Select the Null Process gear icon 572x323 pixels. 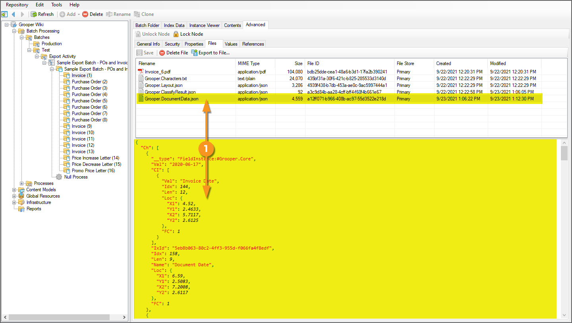click(59, 177)
